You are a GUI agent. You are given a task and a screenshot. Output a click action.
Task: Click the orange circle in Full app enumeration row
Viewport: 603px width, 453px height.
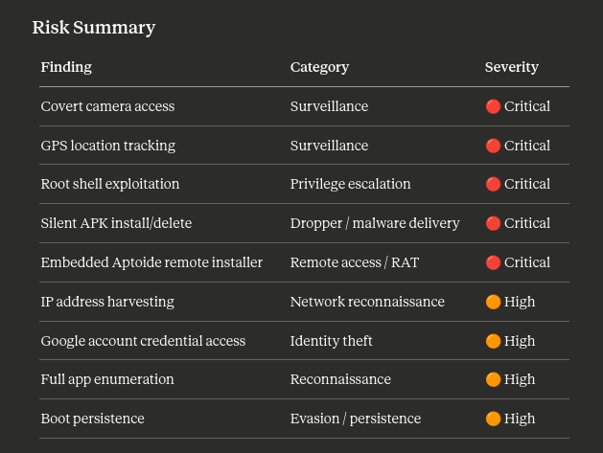[x=493, y=379]
